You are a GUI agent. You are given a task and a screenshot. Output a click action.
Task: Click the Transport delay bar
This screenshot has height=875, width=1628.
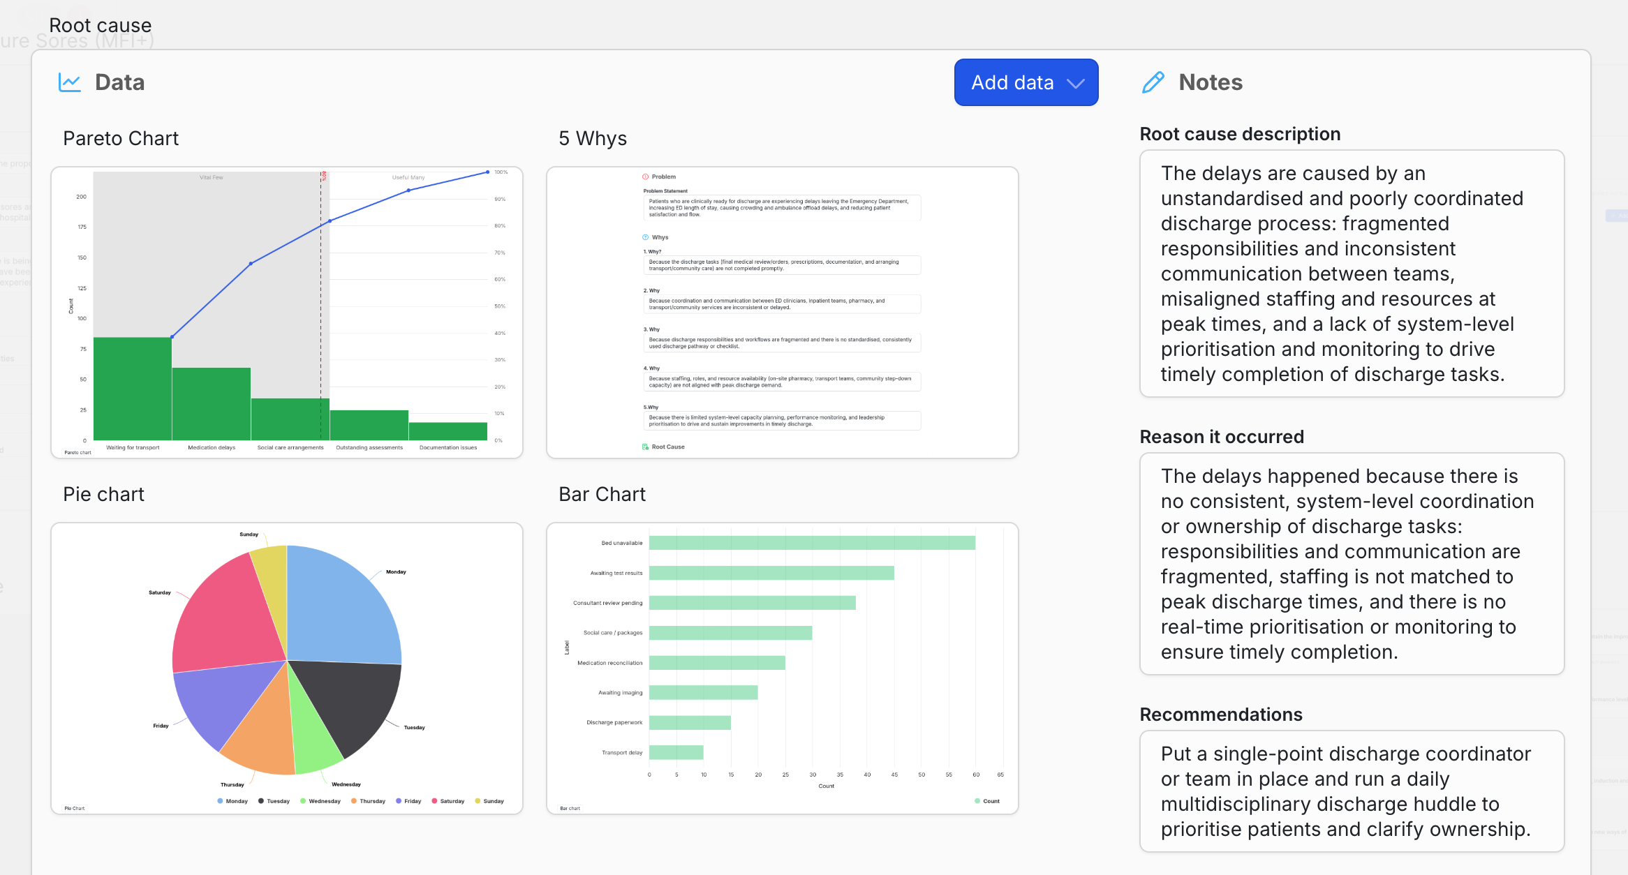(x=676, y=752)
